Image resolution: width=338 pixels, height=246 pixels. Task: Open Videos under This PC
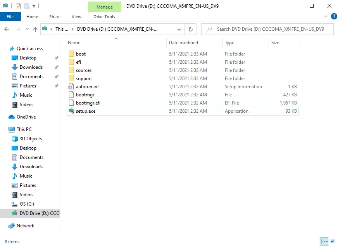pyautogui.click(x=26, y=194)
